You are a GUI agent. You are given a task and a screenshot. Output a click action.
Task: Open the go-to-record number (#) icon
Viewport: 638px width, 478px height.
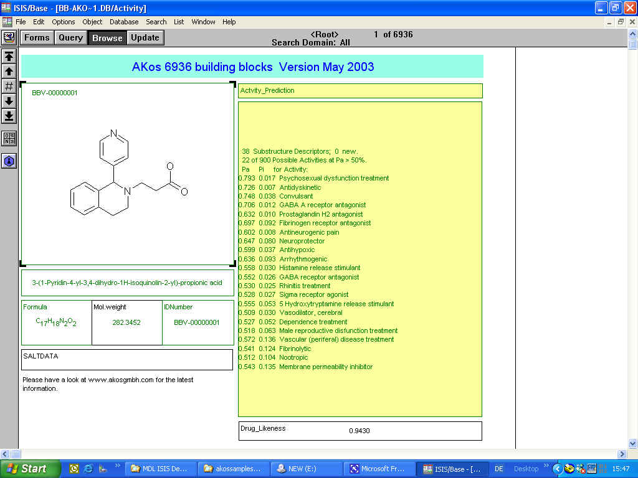pyautogui.click(x=9, y=86)
